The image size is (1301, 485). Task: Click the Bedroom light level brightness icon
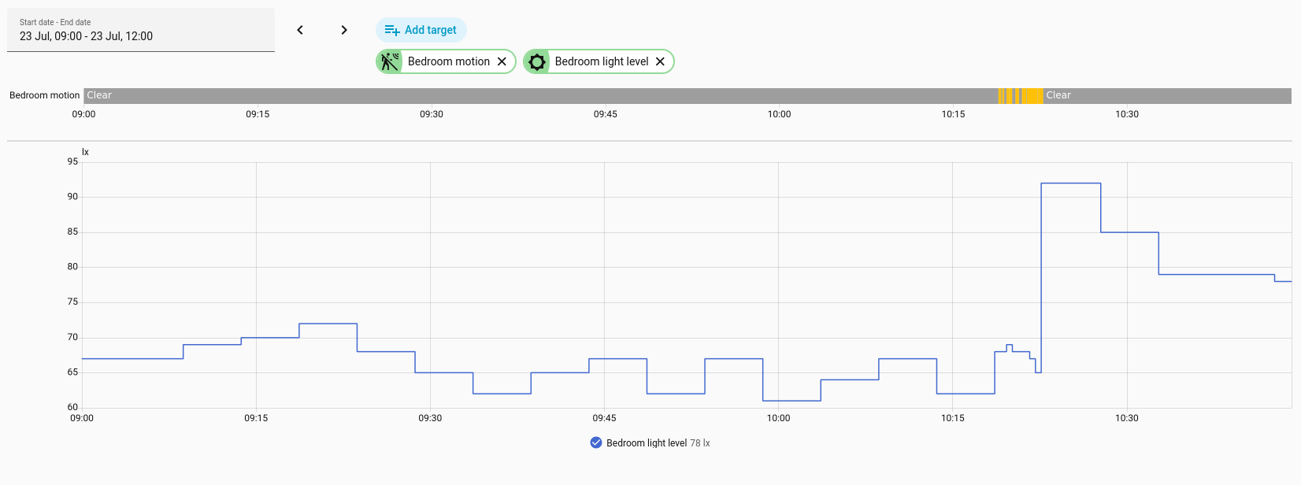point(537,61)
